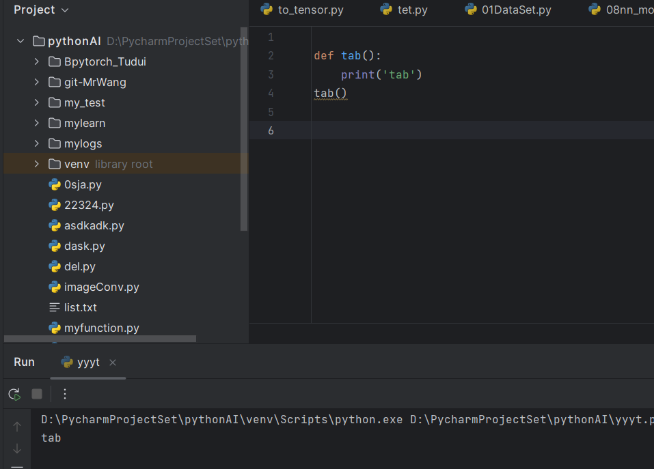This screenshot has height=469, width=654.
Task: Close the yyyt run tab
Action: tap(113, 363)
